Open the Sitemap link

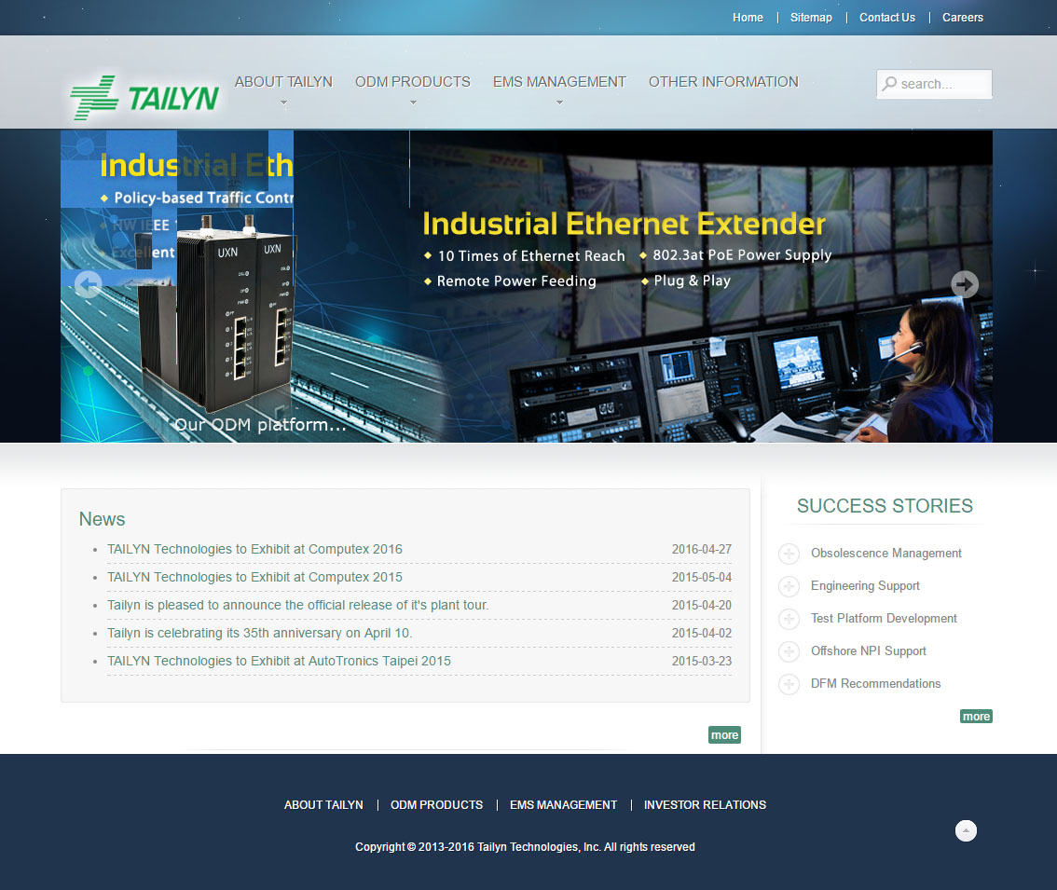(811, 18)
